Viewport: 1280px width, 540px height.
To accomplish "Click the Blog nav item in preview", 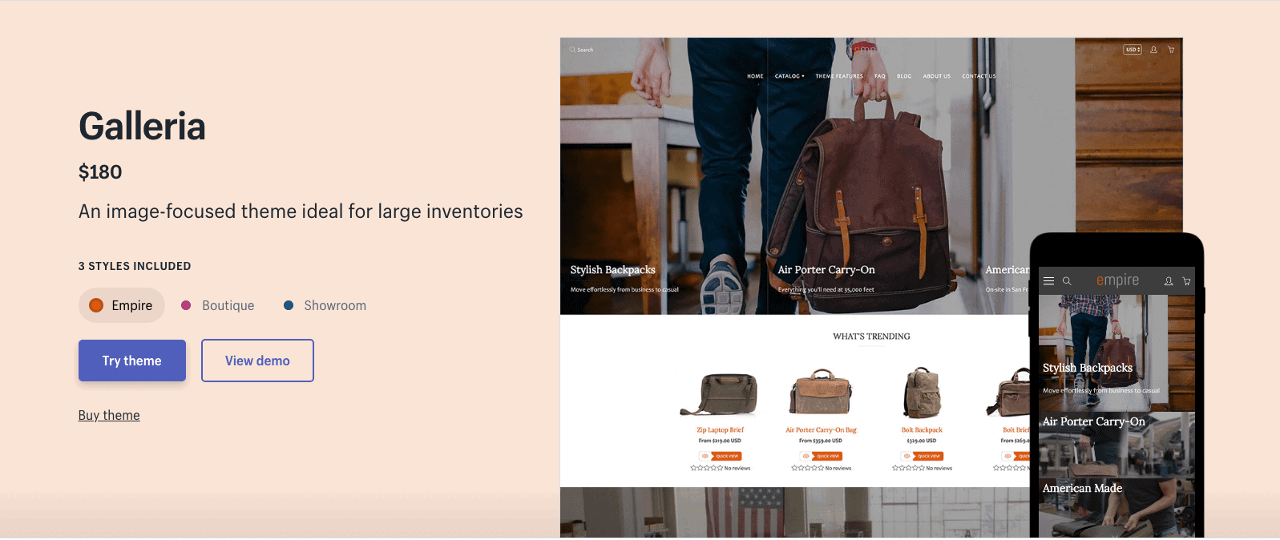I will tap(904, 76).
